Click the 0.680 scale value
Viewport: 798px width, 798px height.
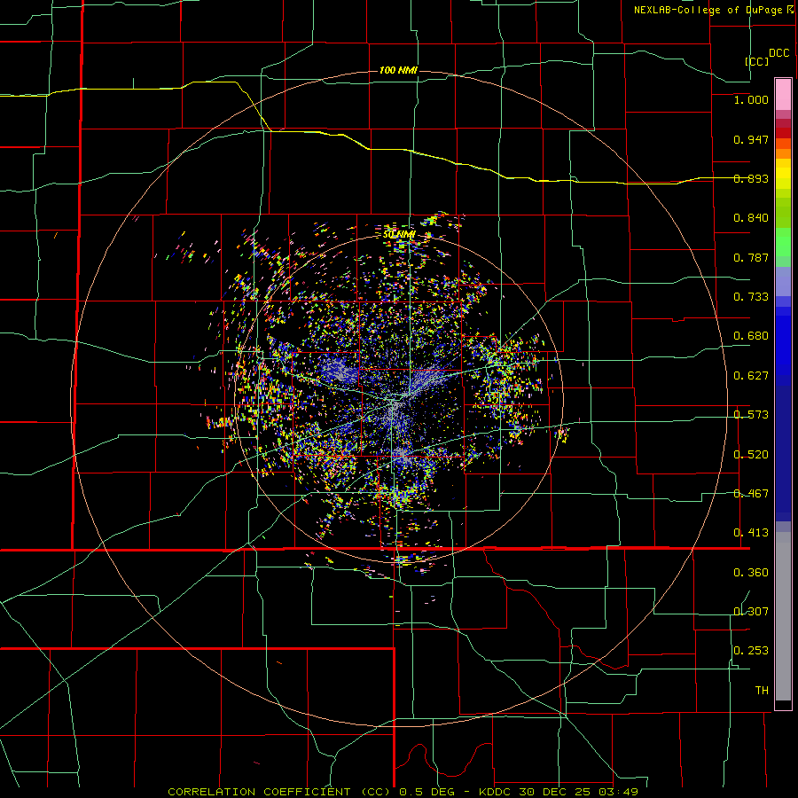click(751, 336)
